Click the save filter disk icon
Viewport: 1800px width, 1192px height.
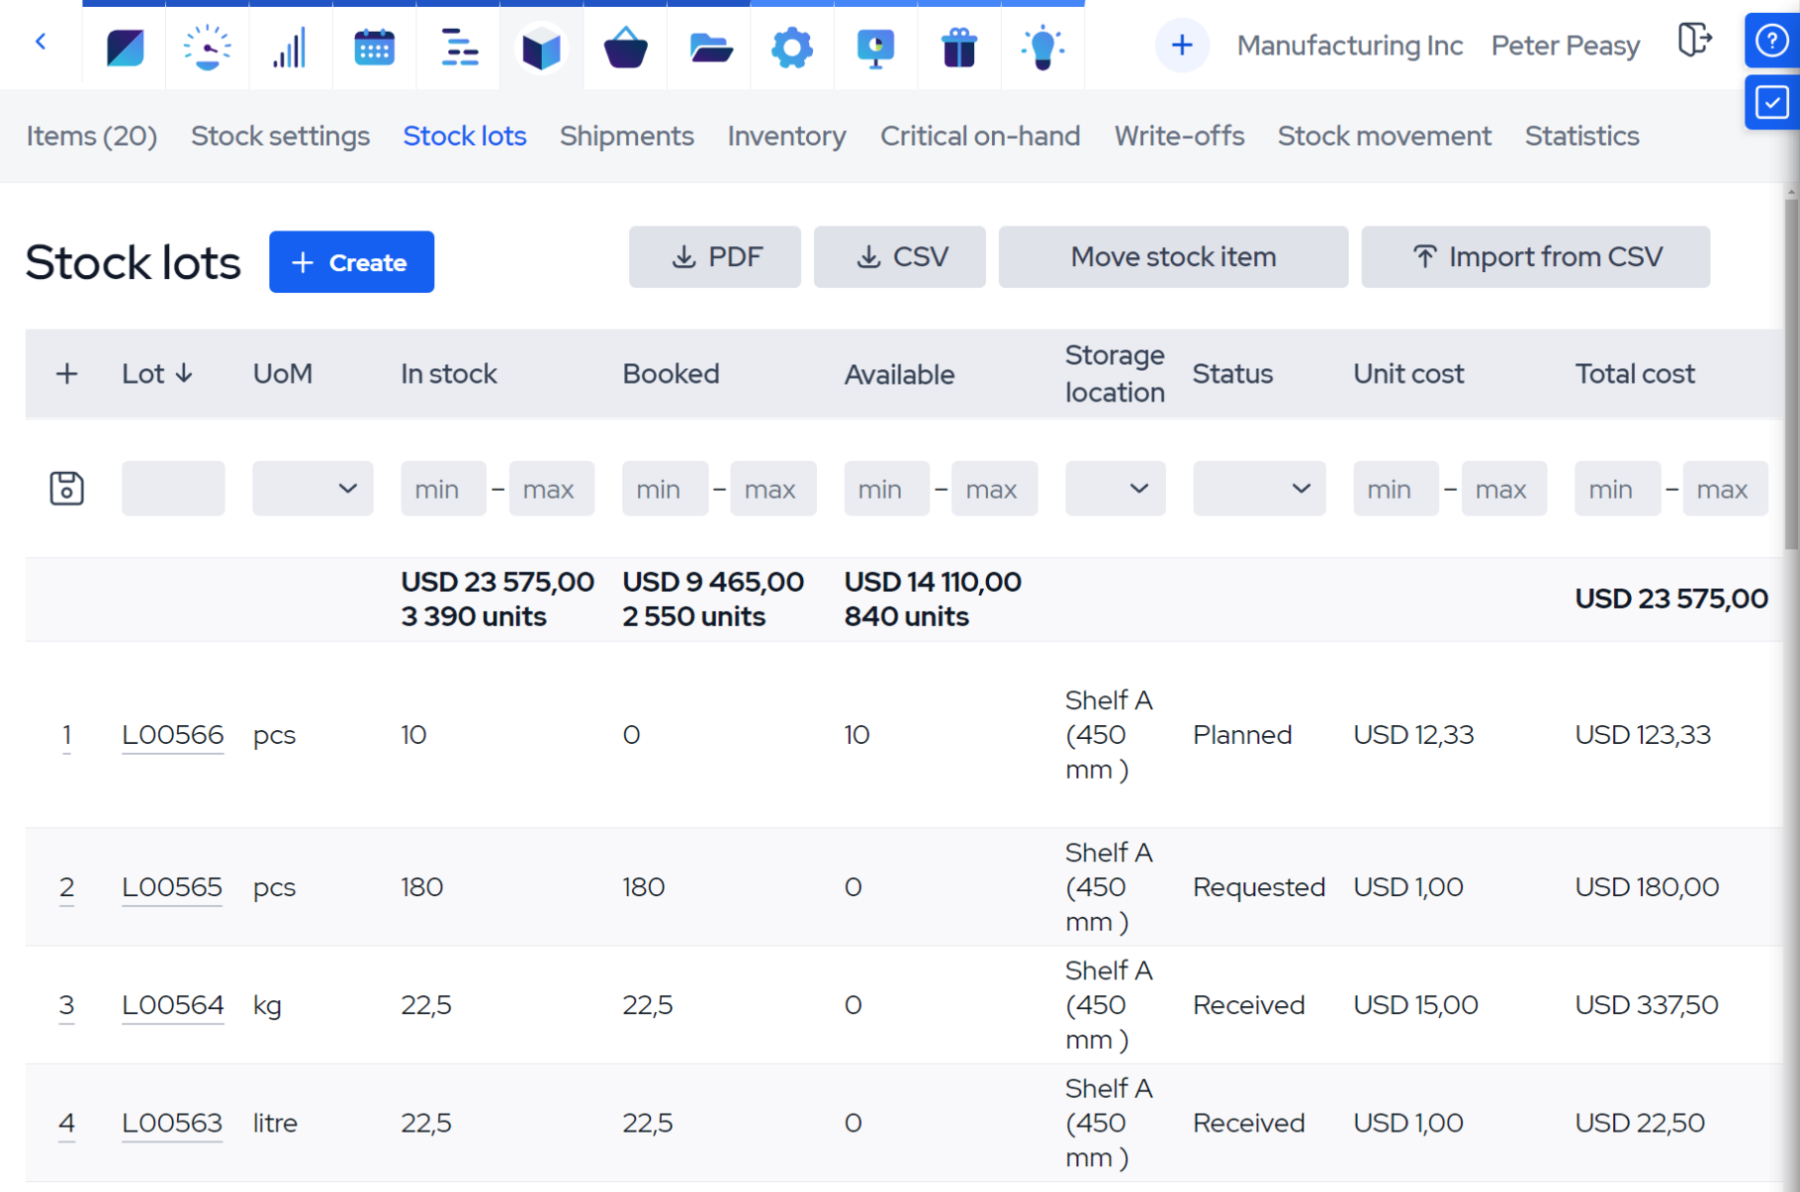tap(66, 488)
